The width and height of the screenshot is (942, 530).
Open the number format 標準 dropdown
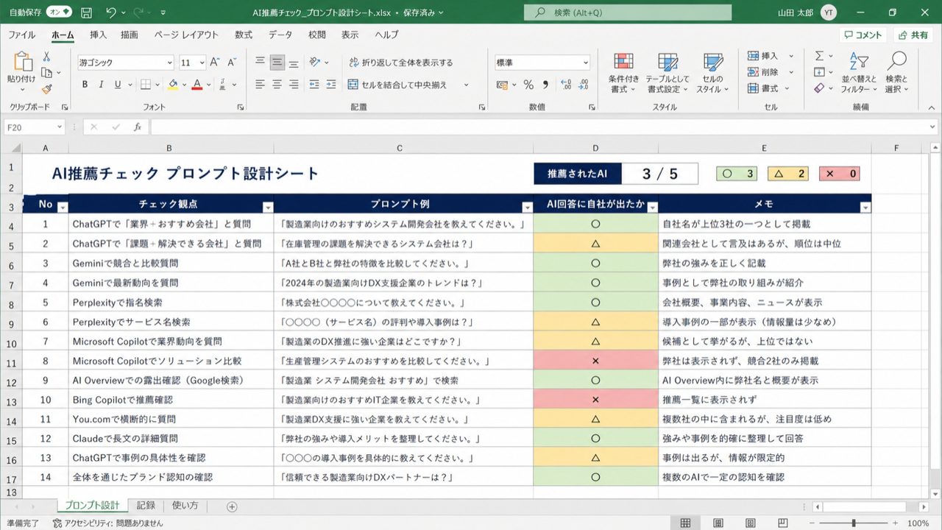[x=586, y=63]
